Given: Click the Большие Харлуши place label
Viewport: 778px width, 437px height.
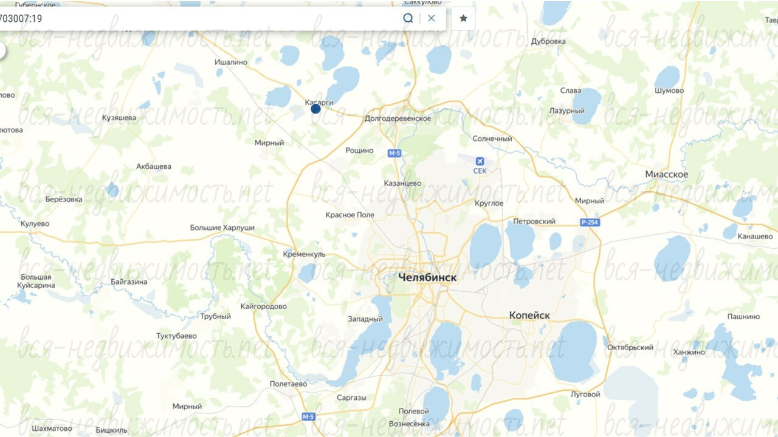Looking at the screenshot, I should point(222,228).
